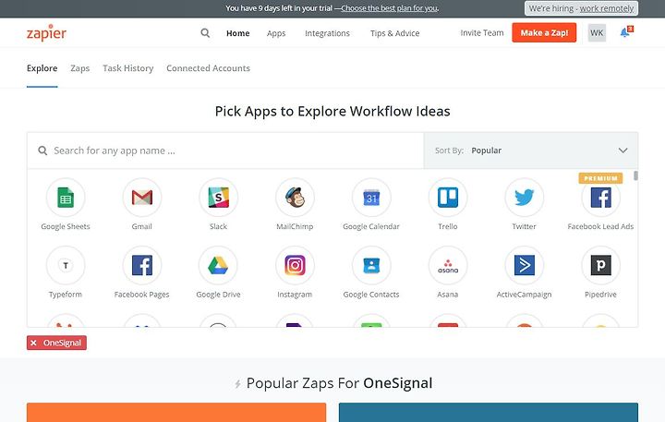
Task: Click the blue popular Zap card
Action: point(489,412)
